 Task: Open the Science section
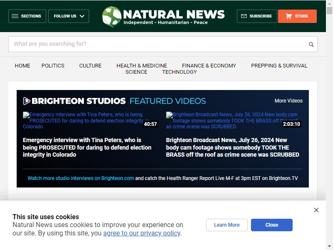136,72
